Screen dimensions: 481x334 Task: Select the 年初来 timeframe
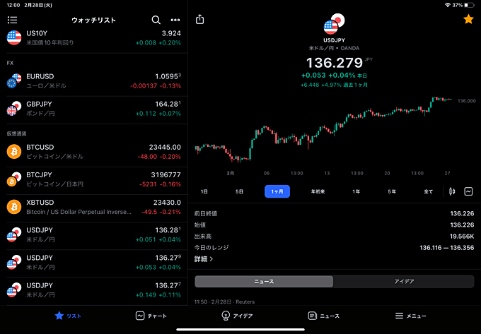point(318,191)
